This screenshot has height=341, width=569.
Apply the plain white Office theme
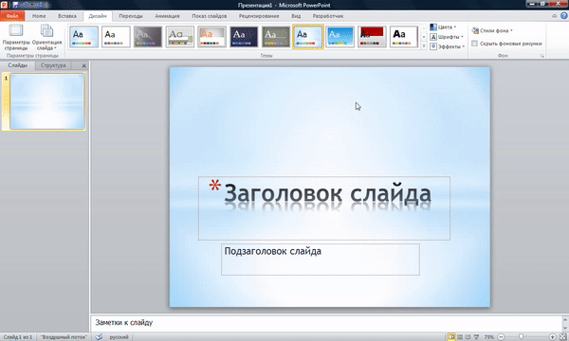tap(116, 37)
